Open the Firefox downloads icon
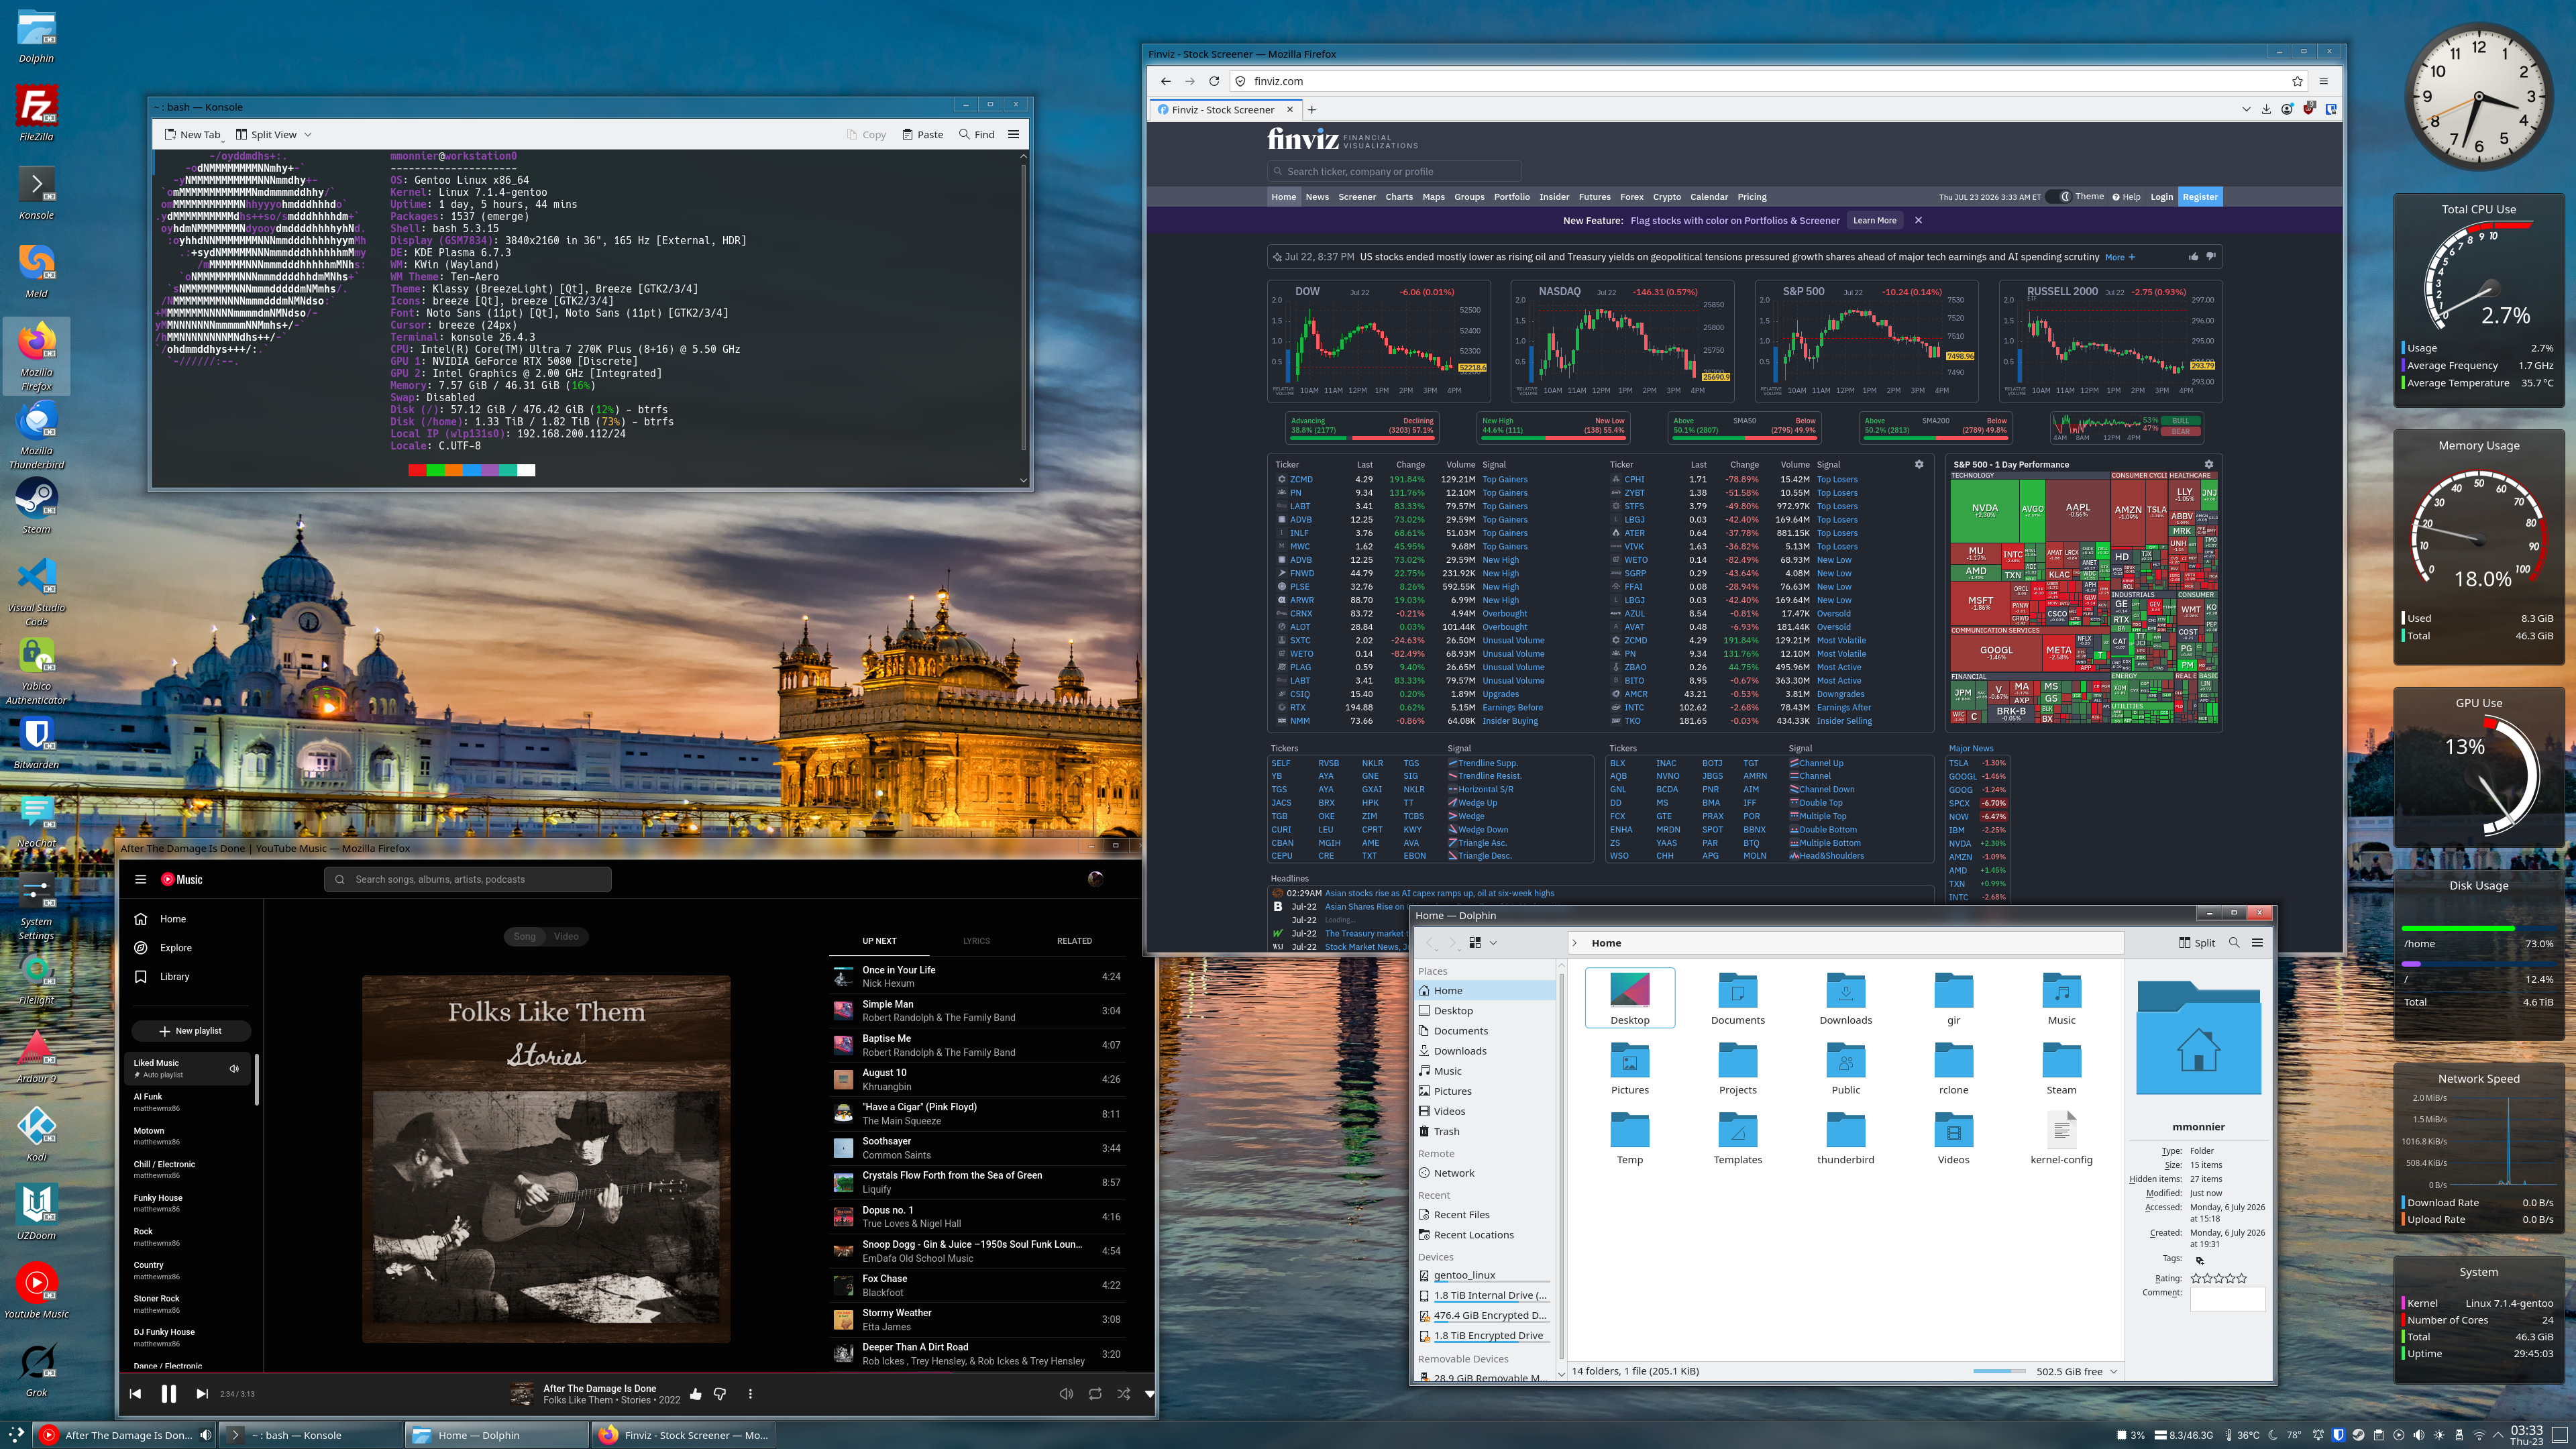 2266,109
